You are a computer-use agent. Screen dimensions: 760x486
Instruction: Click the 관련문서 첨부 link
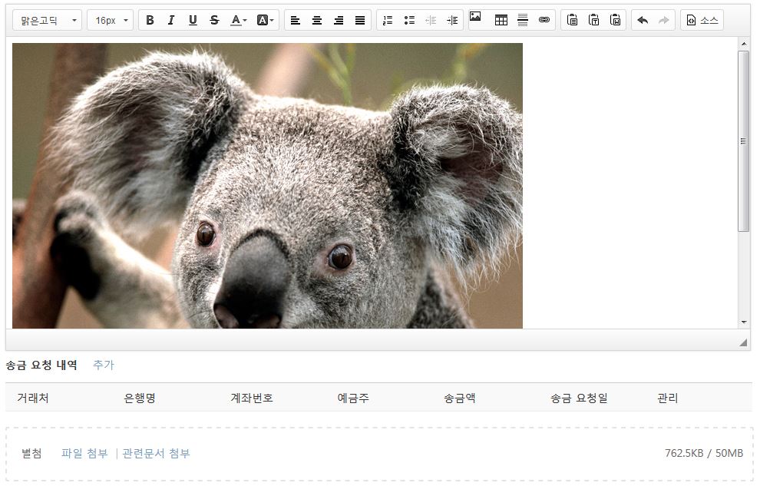click(156, 454)
